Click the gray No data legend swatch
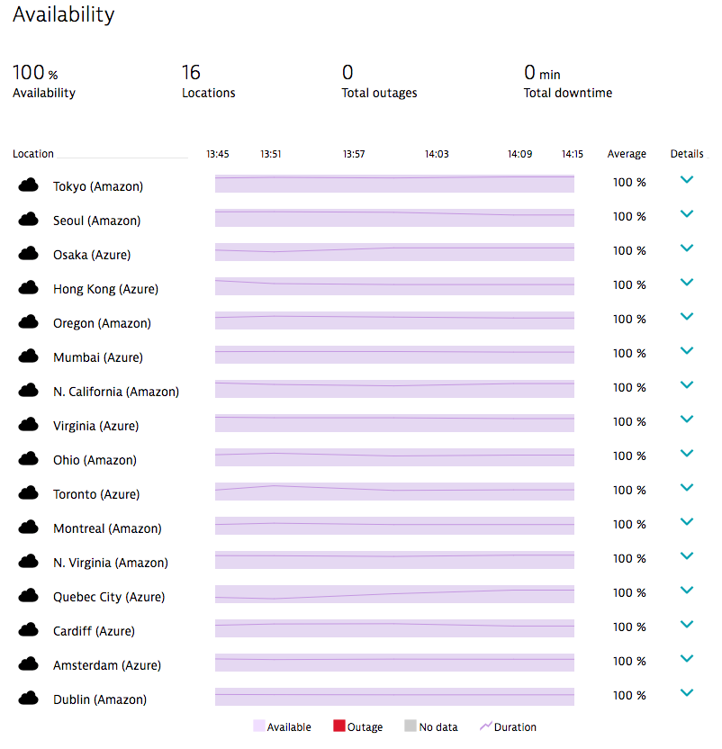722x749 pixels. 411,726
